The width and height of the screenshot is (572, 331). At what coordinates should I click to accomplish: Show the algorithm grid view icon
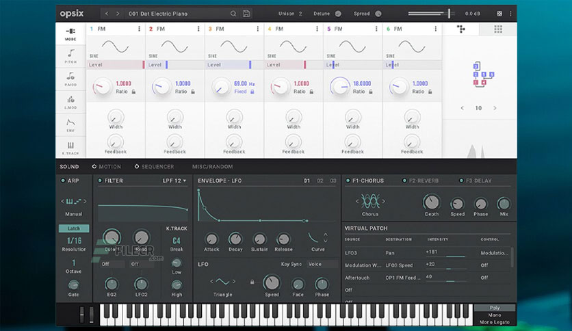pos(498,29)
